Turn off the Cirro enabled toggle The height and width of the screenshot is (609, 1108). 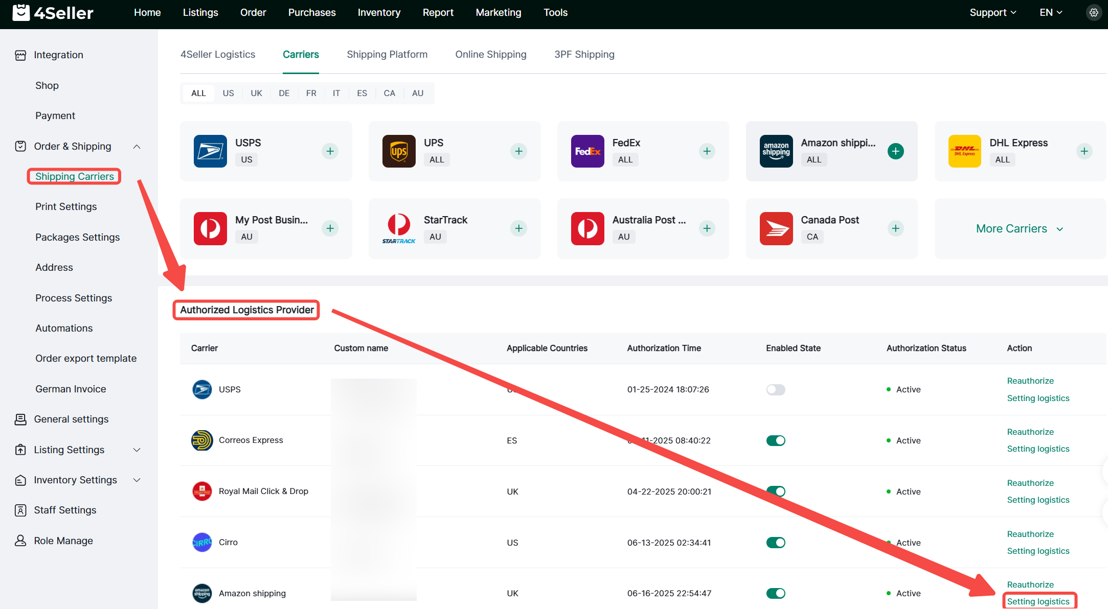(775, 543)
